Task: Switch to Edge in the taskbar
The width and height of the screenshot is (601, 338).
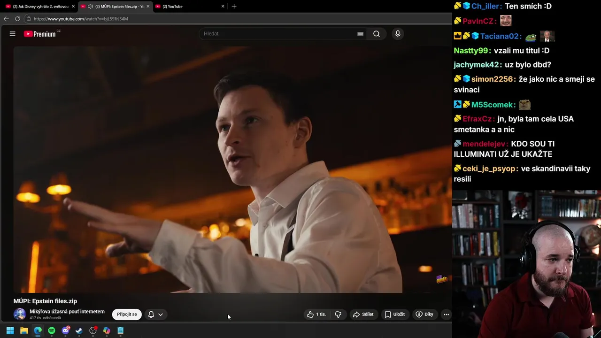Action: pos(38,330)
